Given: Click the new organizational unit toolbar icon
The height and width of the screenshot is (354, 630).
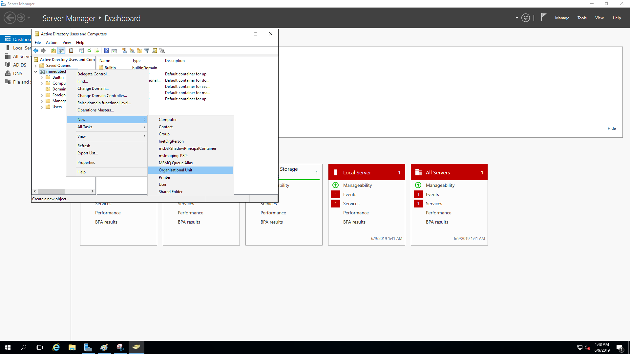Looking at the screenshot, I should click(x=139, y=50).
